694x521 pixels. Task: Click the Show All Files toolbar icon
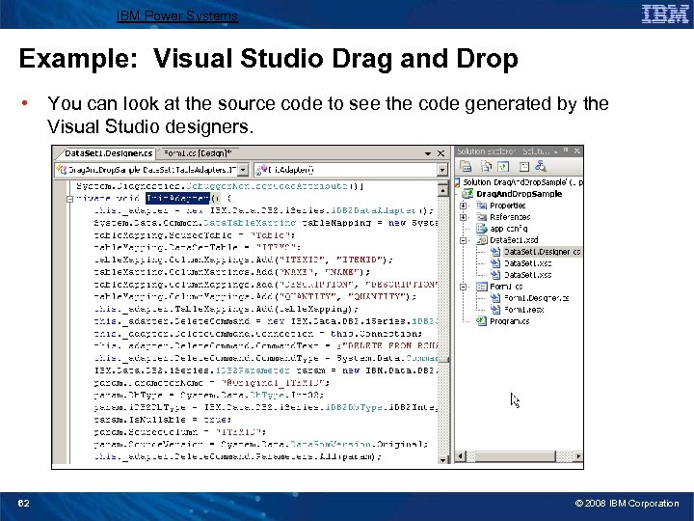pyautogui.click(x=486, y=167)
